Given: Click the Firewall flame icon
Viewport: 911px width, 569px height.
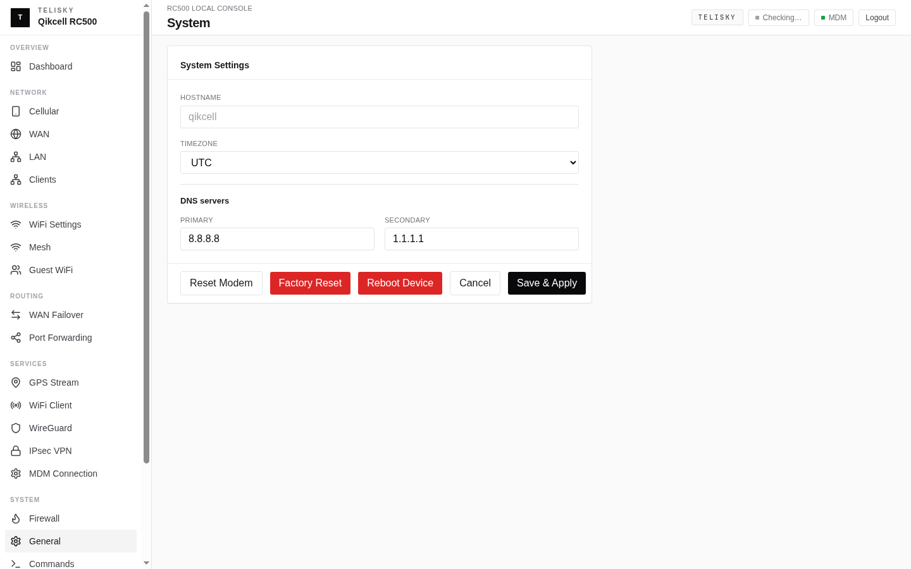Looking at the screenshot, I should 16,518.
